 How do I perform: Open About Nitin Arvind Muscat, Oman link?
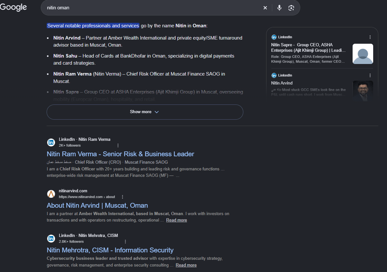point(97,205)
